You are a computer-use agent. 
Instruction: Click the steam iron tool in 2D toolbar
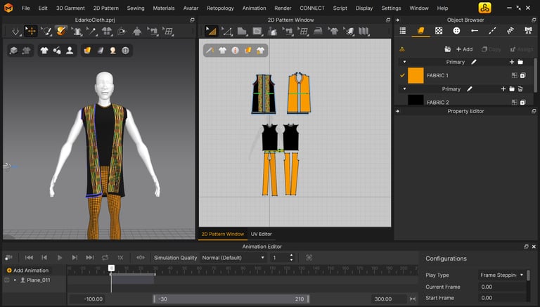click(x=319, y=31)
